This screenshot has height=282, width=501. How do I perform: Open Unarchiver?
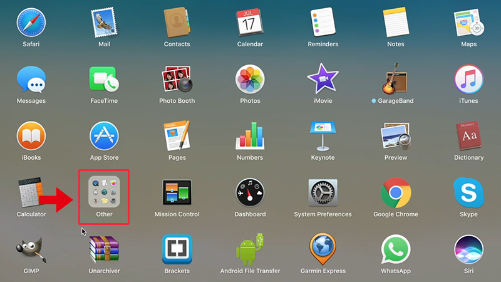(x=104, y=249)
